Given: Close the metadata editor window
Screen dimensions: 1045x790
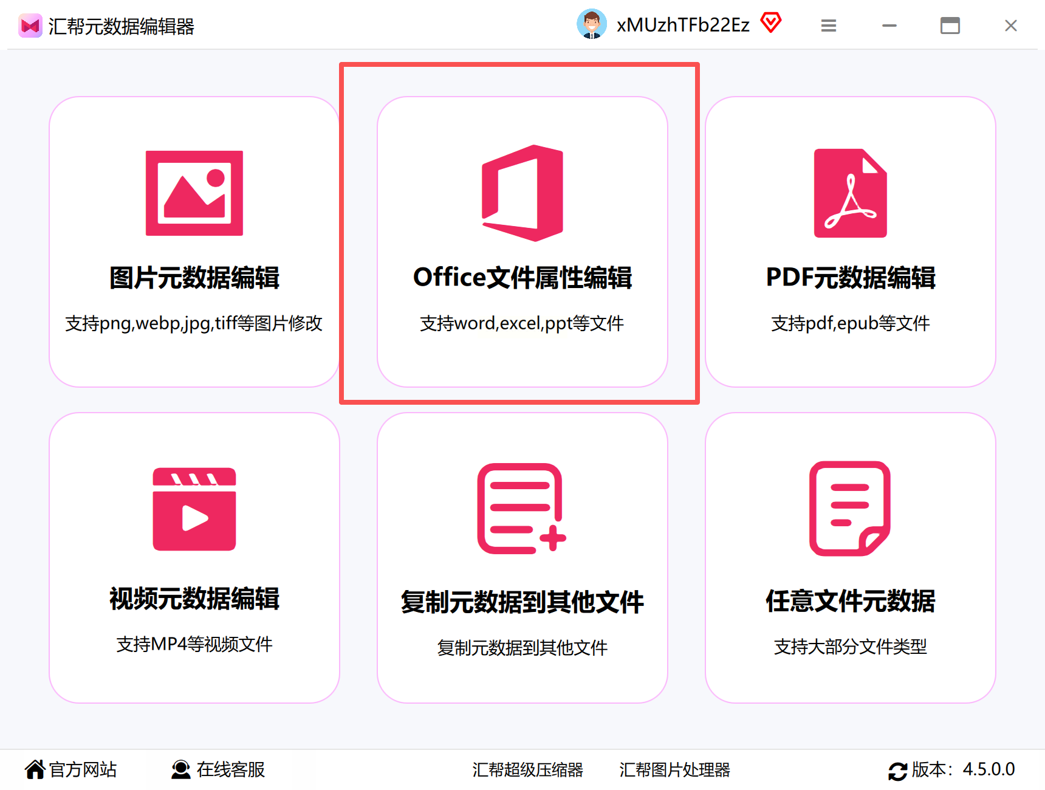Looking at the screenshot, I should coord(1011,26).
